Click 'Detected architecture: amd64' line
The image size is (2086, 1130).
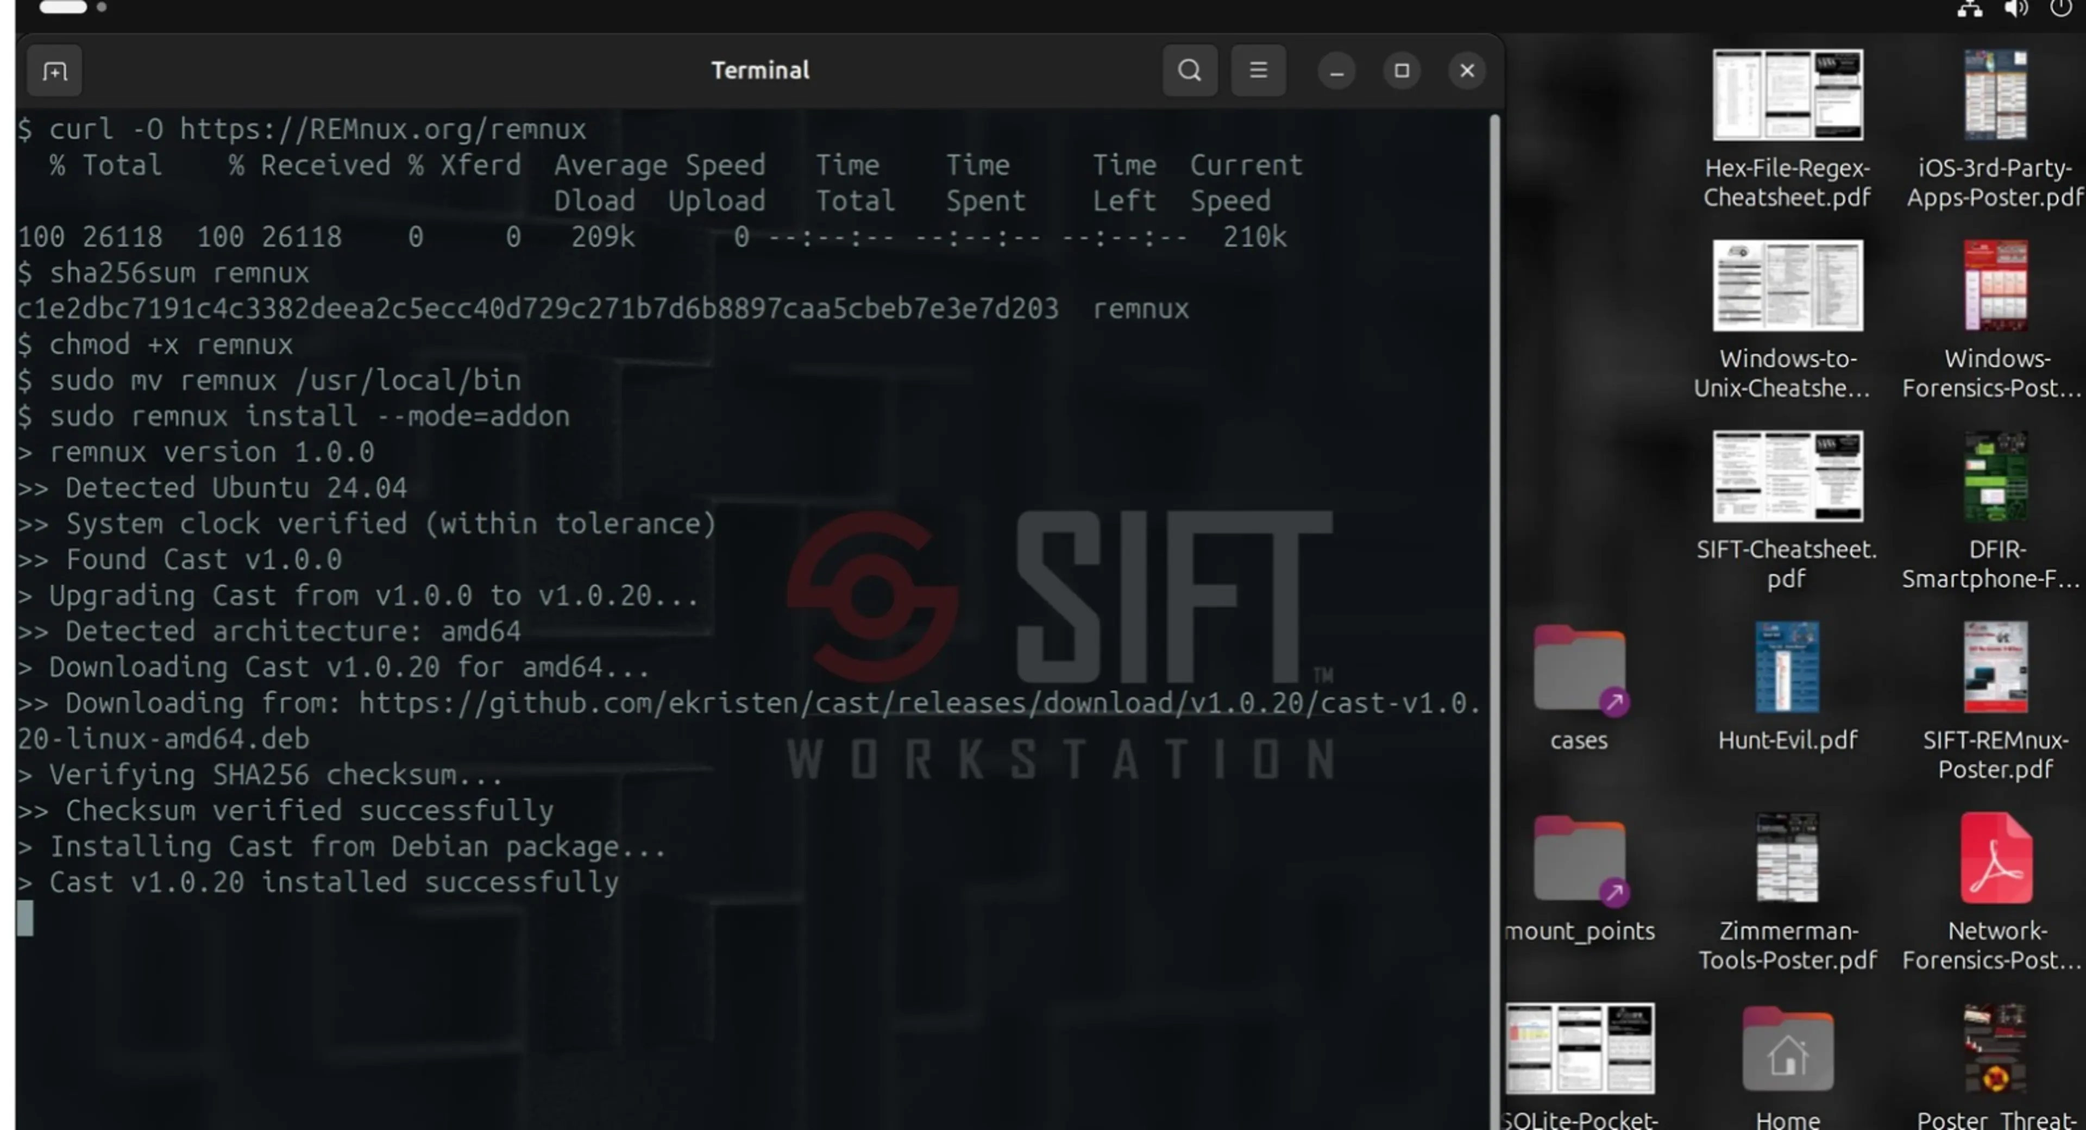pyautogui.click(x=269, y=631)
